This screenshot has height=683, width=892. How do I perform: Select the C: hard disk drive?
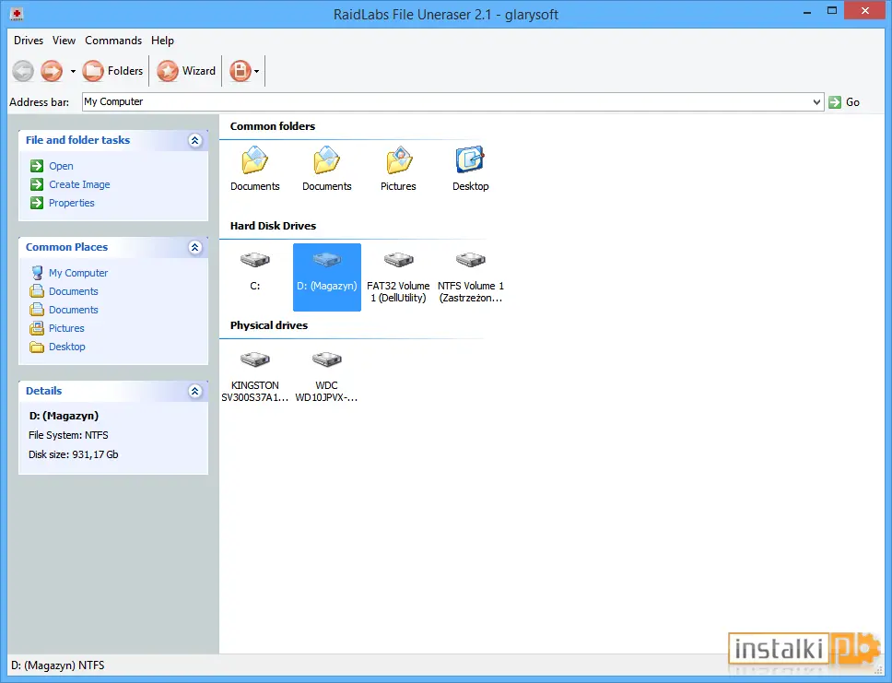point(255,271)
